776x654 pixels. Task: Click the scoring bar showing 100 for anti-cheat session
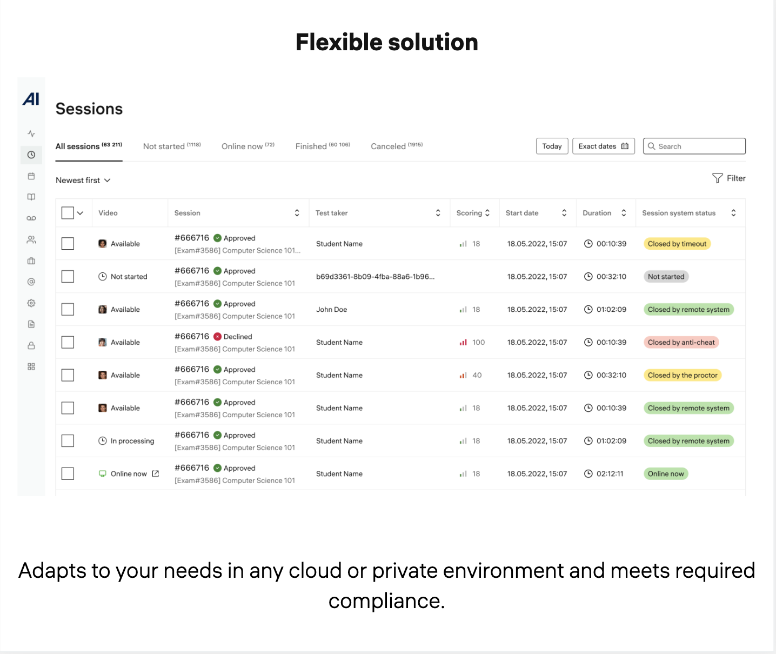[463, 342]
